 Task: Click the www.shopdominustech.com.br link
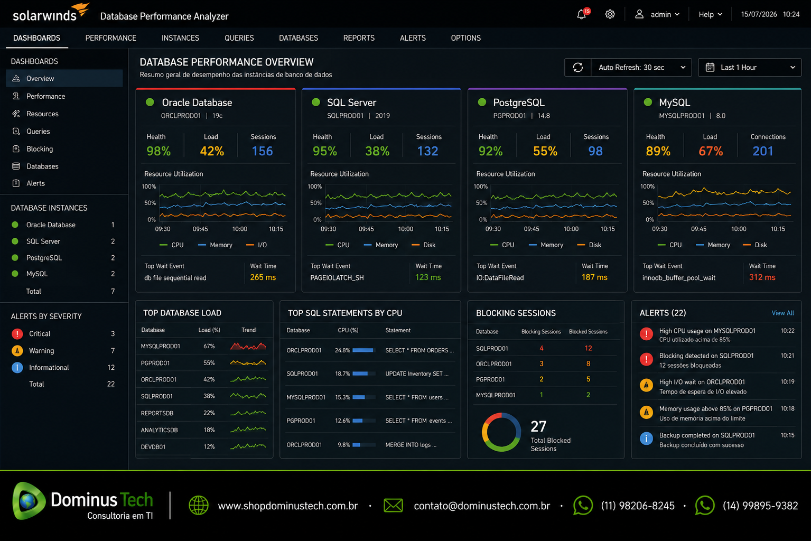coord(288,506)
